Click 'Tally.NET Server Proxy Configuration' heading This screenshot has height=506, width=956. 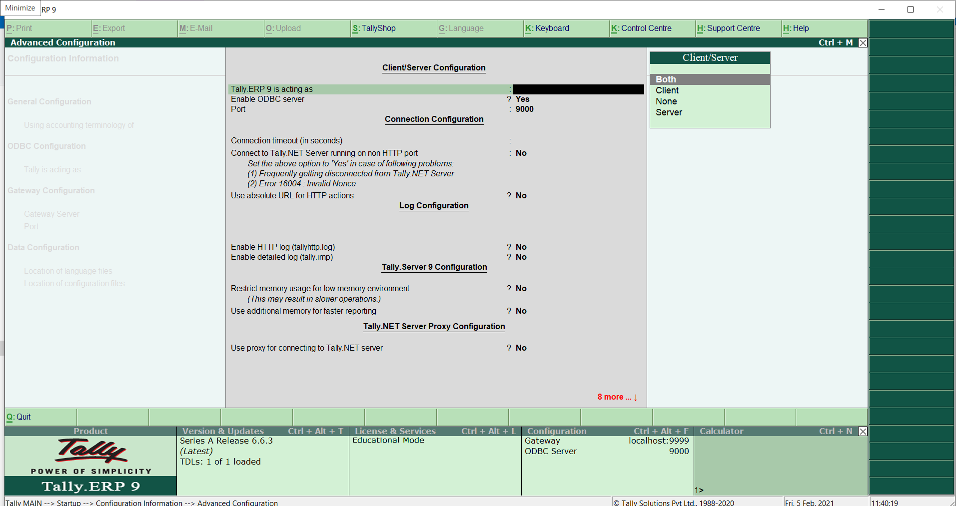click(434, 327)
